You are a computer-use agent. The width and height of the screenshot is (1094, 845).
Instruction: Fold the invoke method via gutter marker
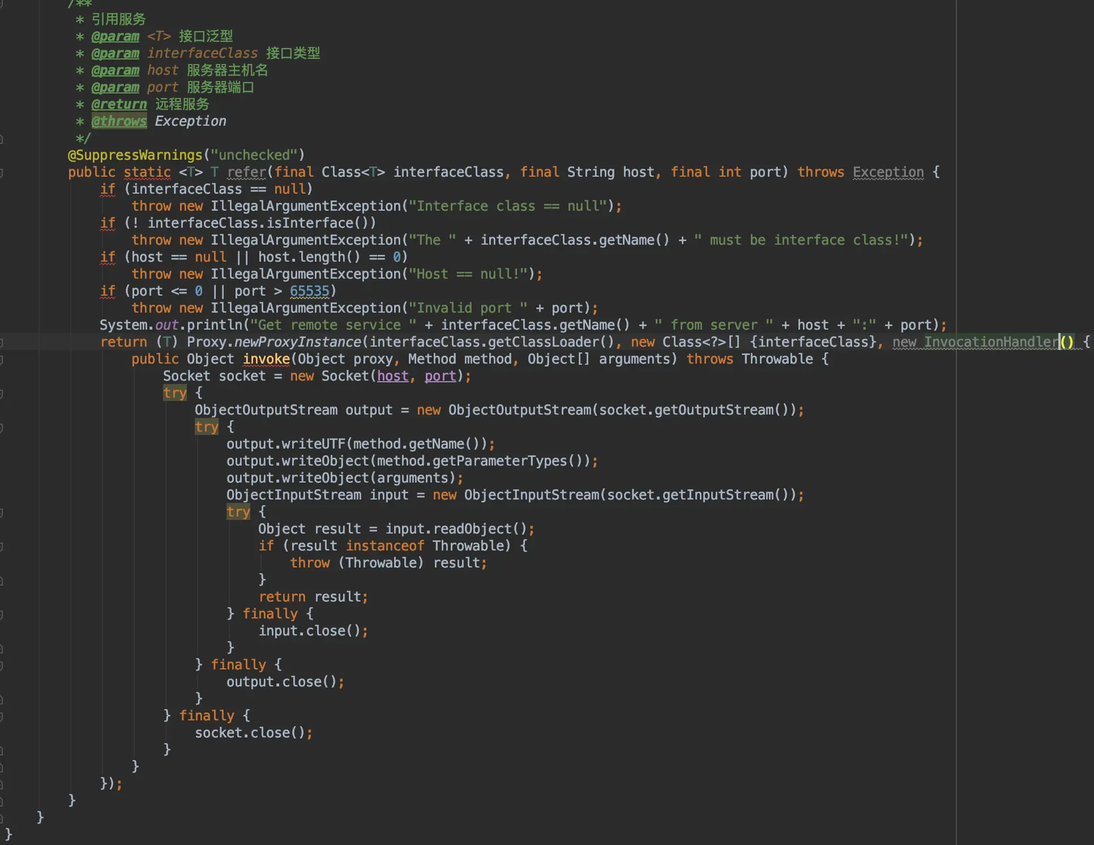click(2, 360)
